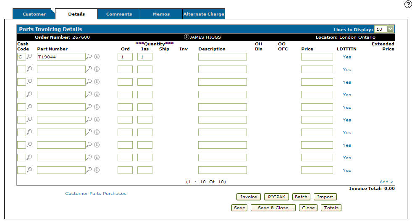Focus the part number field containing T19044
The height and width of the screenshot is (221, 412).
pyautogui.click(x=61, y=57)
